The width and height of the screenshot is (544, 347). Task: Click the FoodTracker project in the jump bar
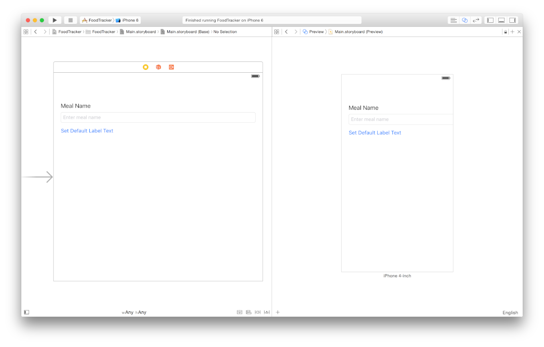[67, 32]
